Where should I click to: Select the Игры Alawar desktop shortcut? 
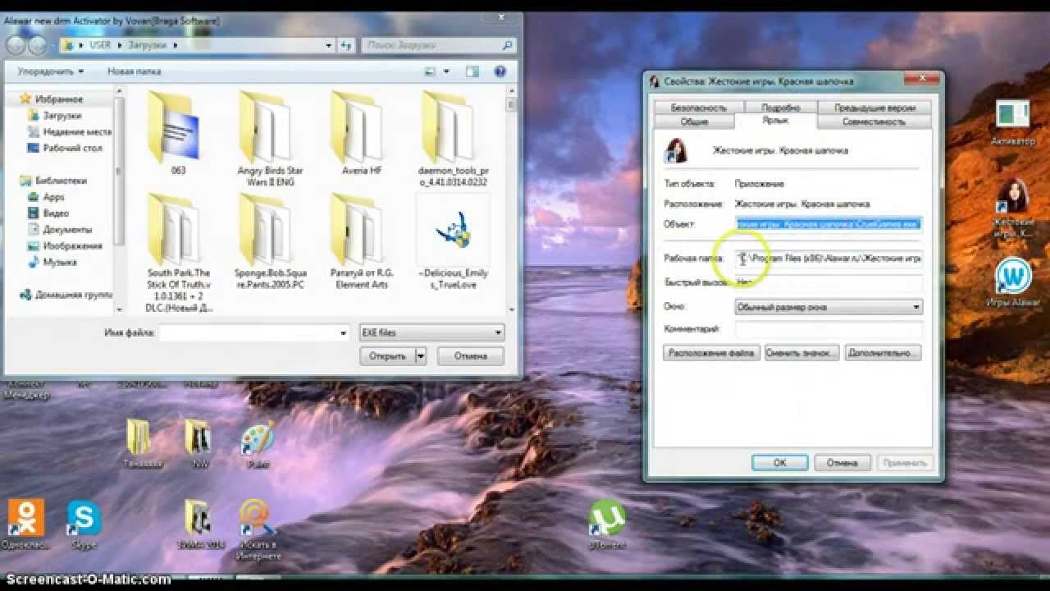point(1013,282)
